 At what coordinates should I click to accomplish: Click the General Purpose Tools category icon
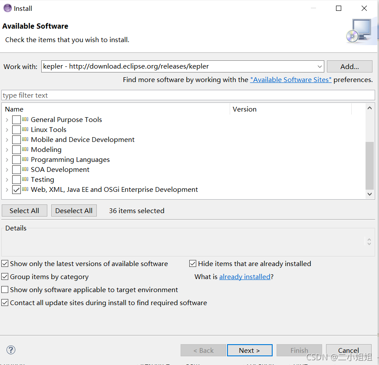point(25,119)
